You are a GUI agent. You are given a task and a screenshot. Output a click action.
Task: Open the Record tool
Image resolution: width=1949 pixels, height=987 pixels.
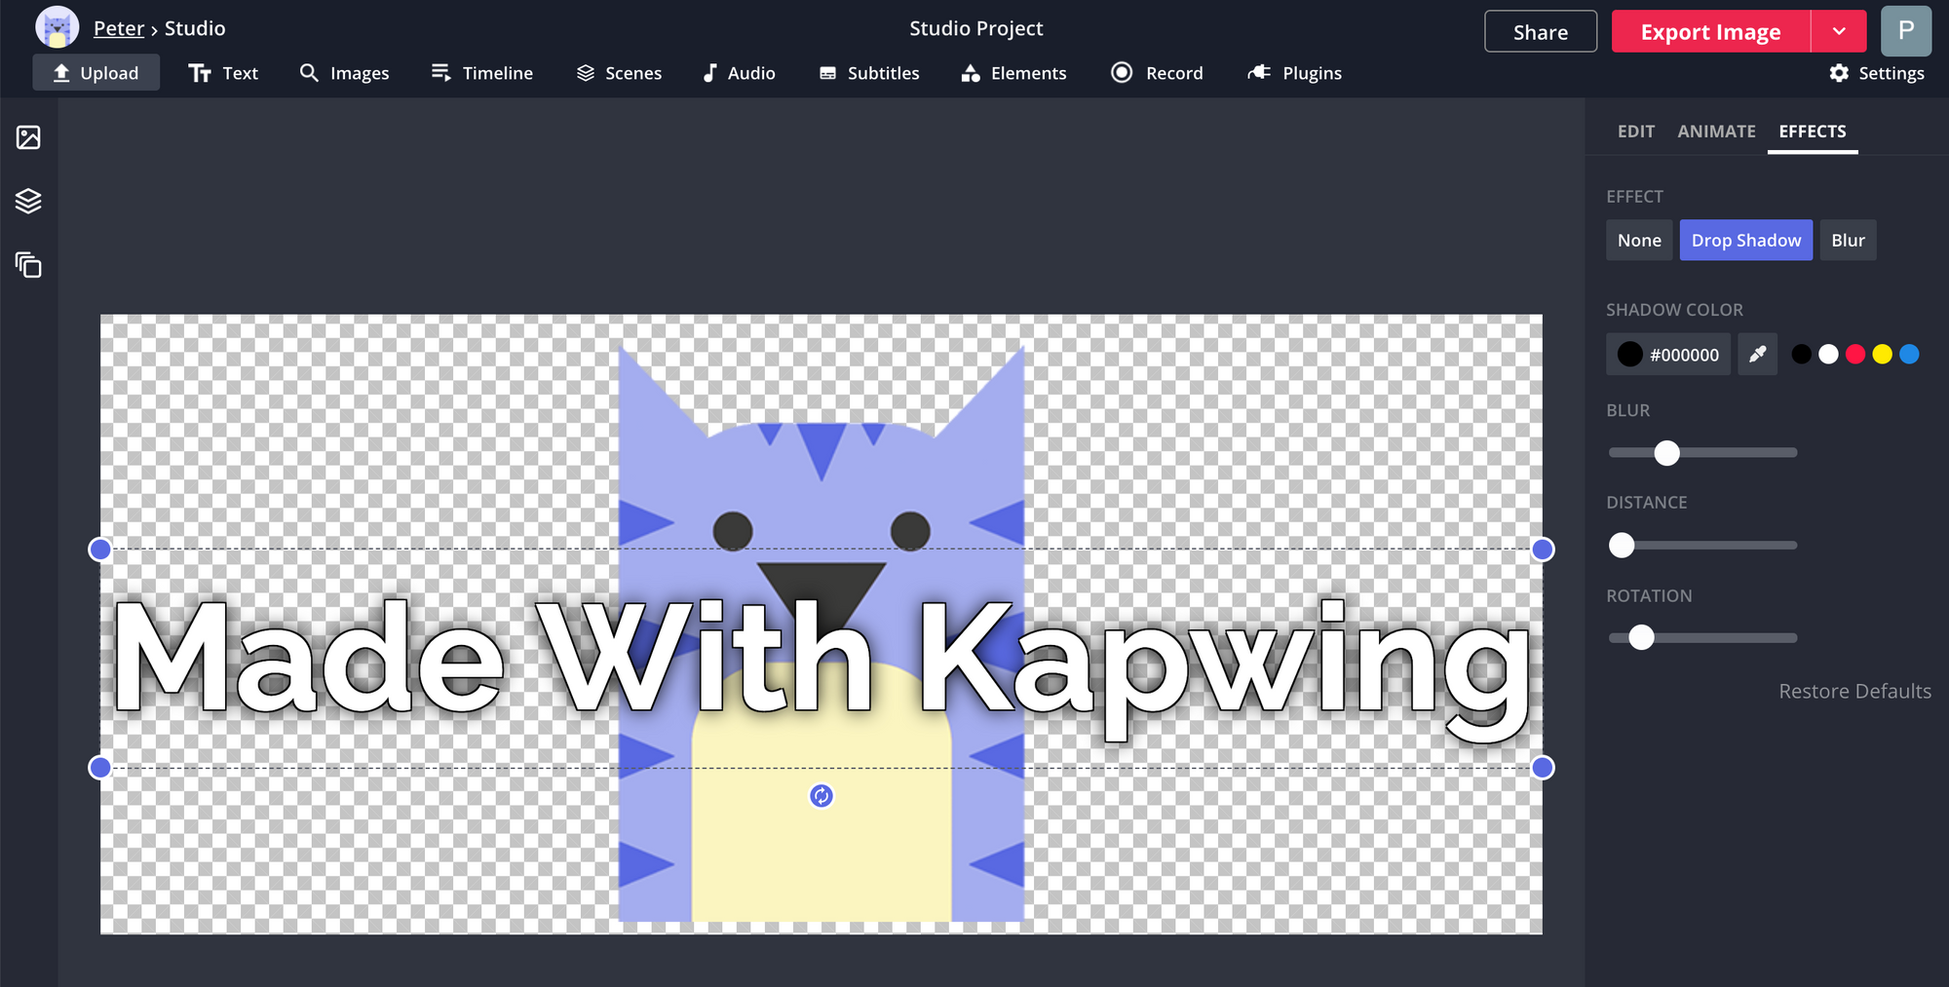tap(1157, 73)
